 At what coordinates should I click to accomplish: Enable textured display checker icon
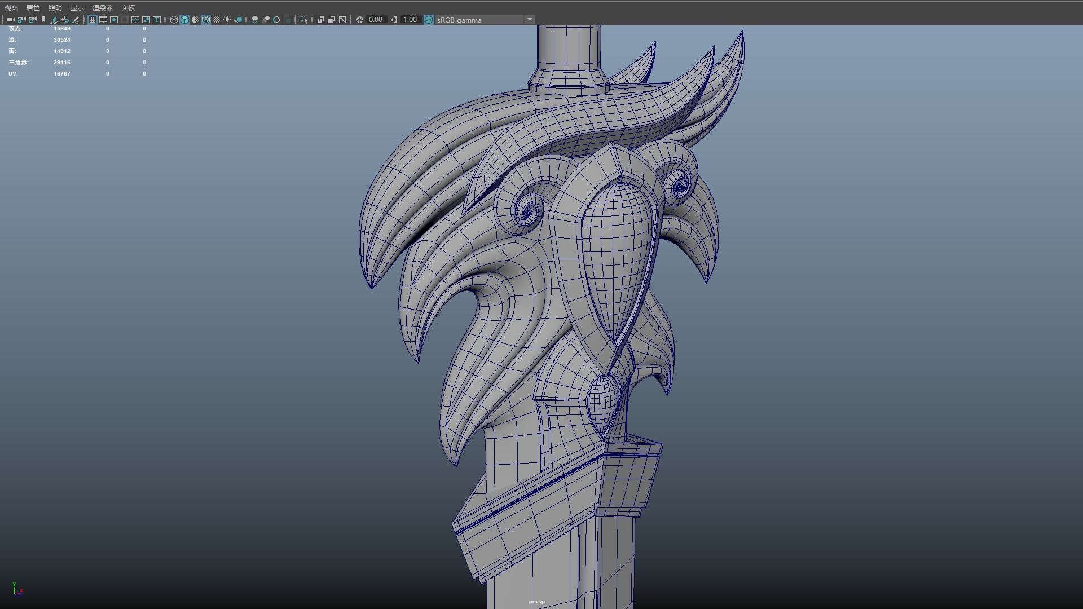click(217, 20)
